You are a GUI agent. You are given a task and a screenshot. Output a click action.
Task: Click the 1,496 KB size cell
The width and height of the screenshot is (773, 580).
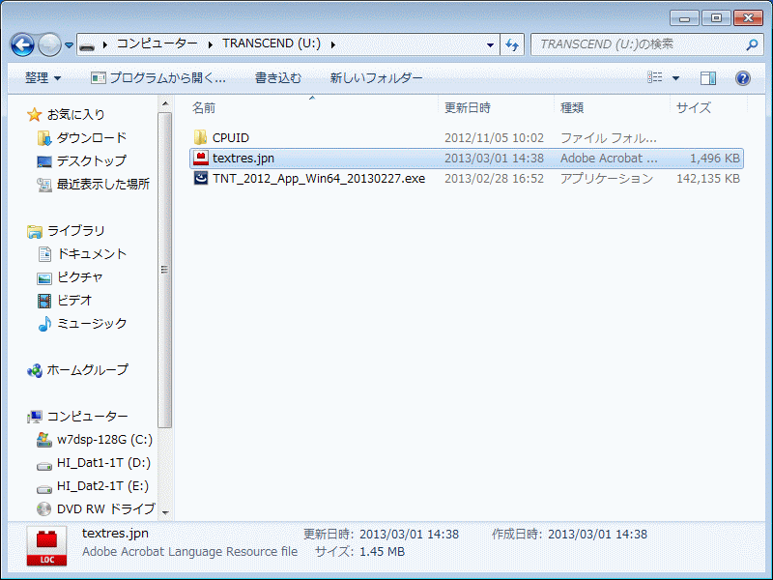tap(714, 159)
